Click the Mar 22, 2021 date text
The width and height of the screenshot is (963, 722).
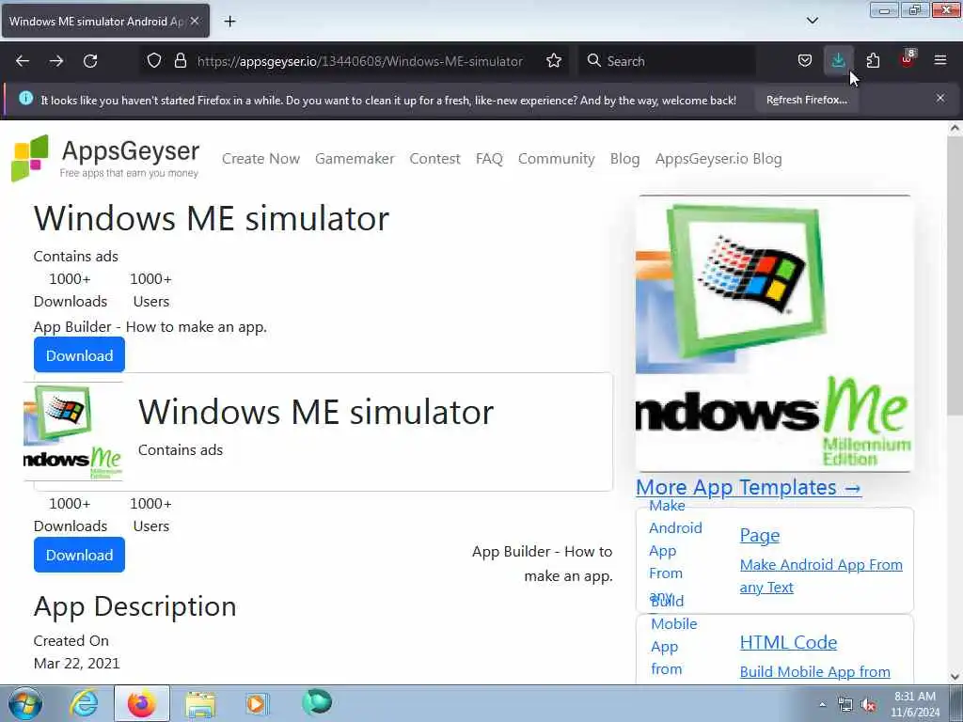click(77, 663)
